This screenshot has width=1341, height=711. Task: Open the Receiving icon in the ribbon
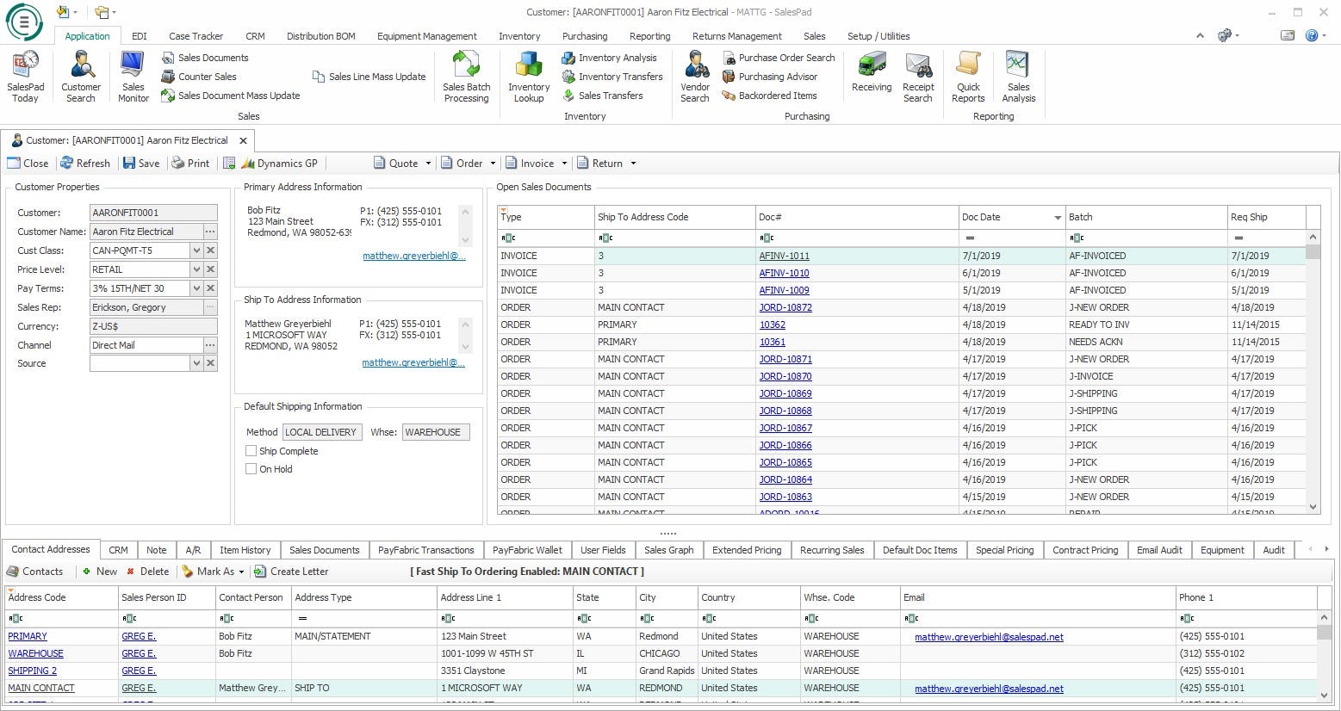click(872, 72)
